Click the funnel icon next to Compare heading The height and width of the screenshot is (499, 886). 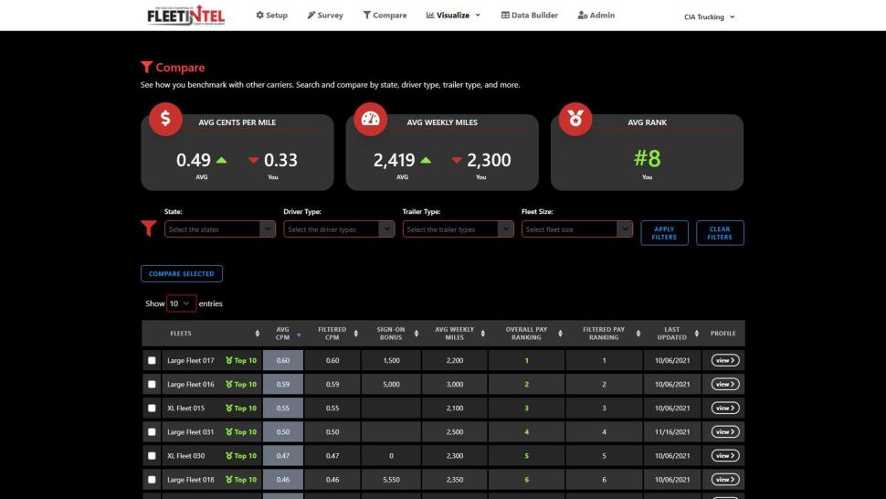coord(146,68)
